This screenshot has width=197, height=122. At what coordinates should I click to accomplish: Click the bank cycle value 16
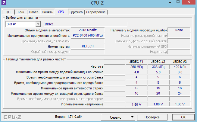136,93
